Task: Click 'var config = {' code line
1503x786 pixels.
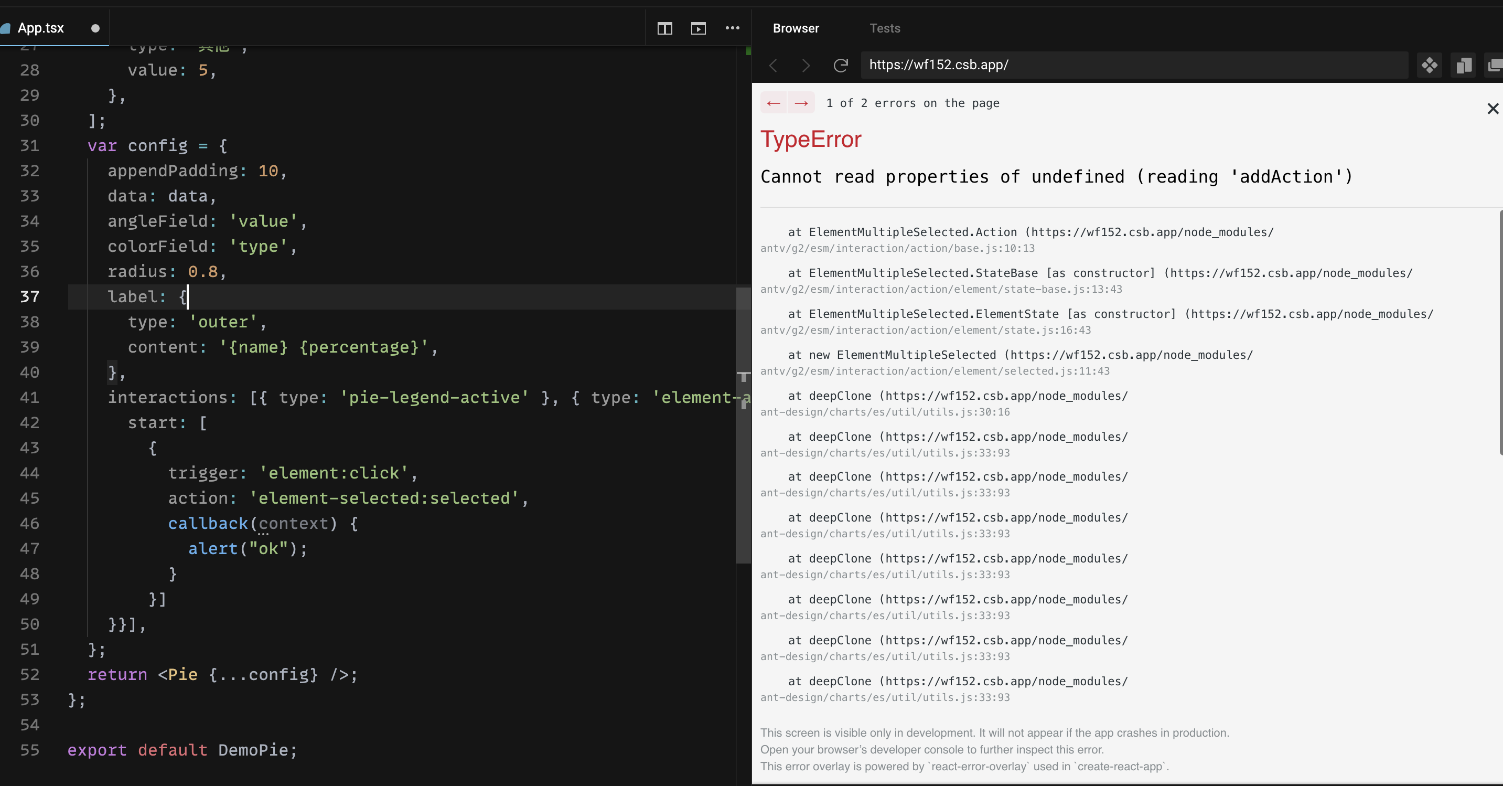Action: pos(157,145)
